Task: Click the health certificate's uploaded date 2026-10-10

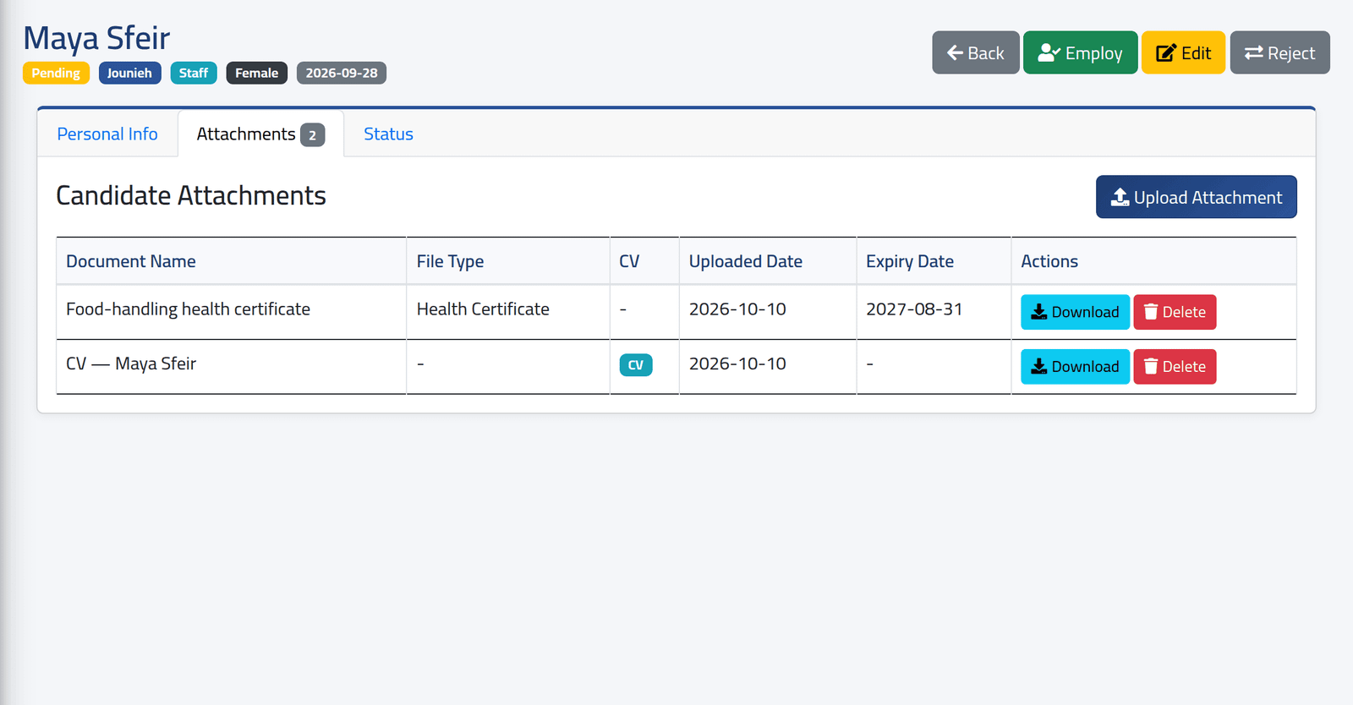Action: pyautogui.click(x=737, y=309)
